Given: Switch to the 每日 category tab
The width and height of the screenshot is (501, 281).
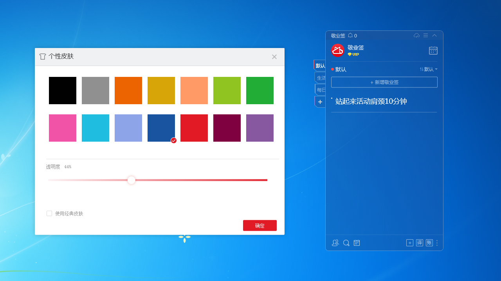Looking at the screenshot, I should point(322,89).
